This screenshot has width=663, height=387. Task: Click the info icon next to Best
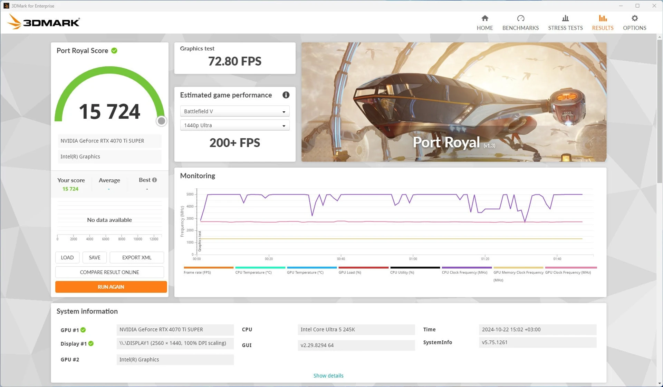(155, 180)
